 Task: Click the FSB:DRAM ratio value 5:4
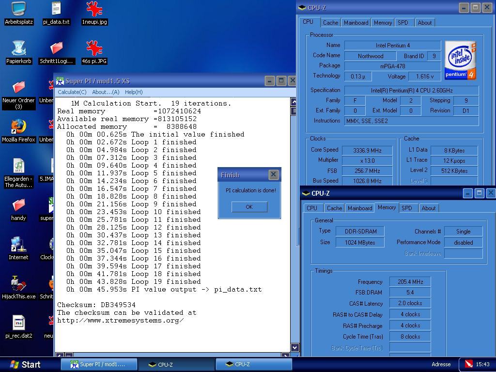pos(410,293)
